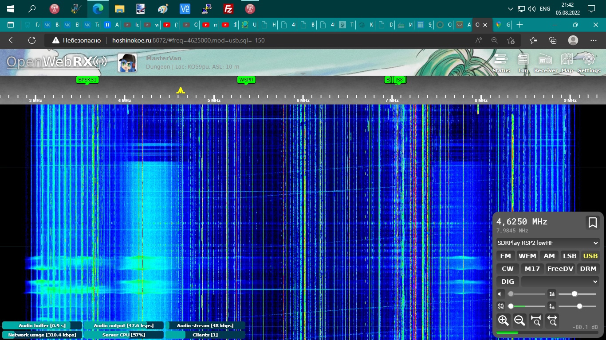Click the zoom in magnifier icon
The width and height of the screenshot is (606, 340).
click(504, 320)
